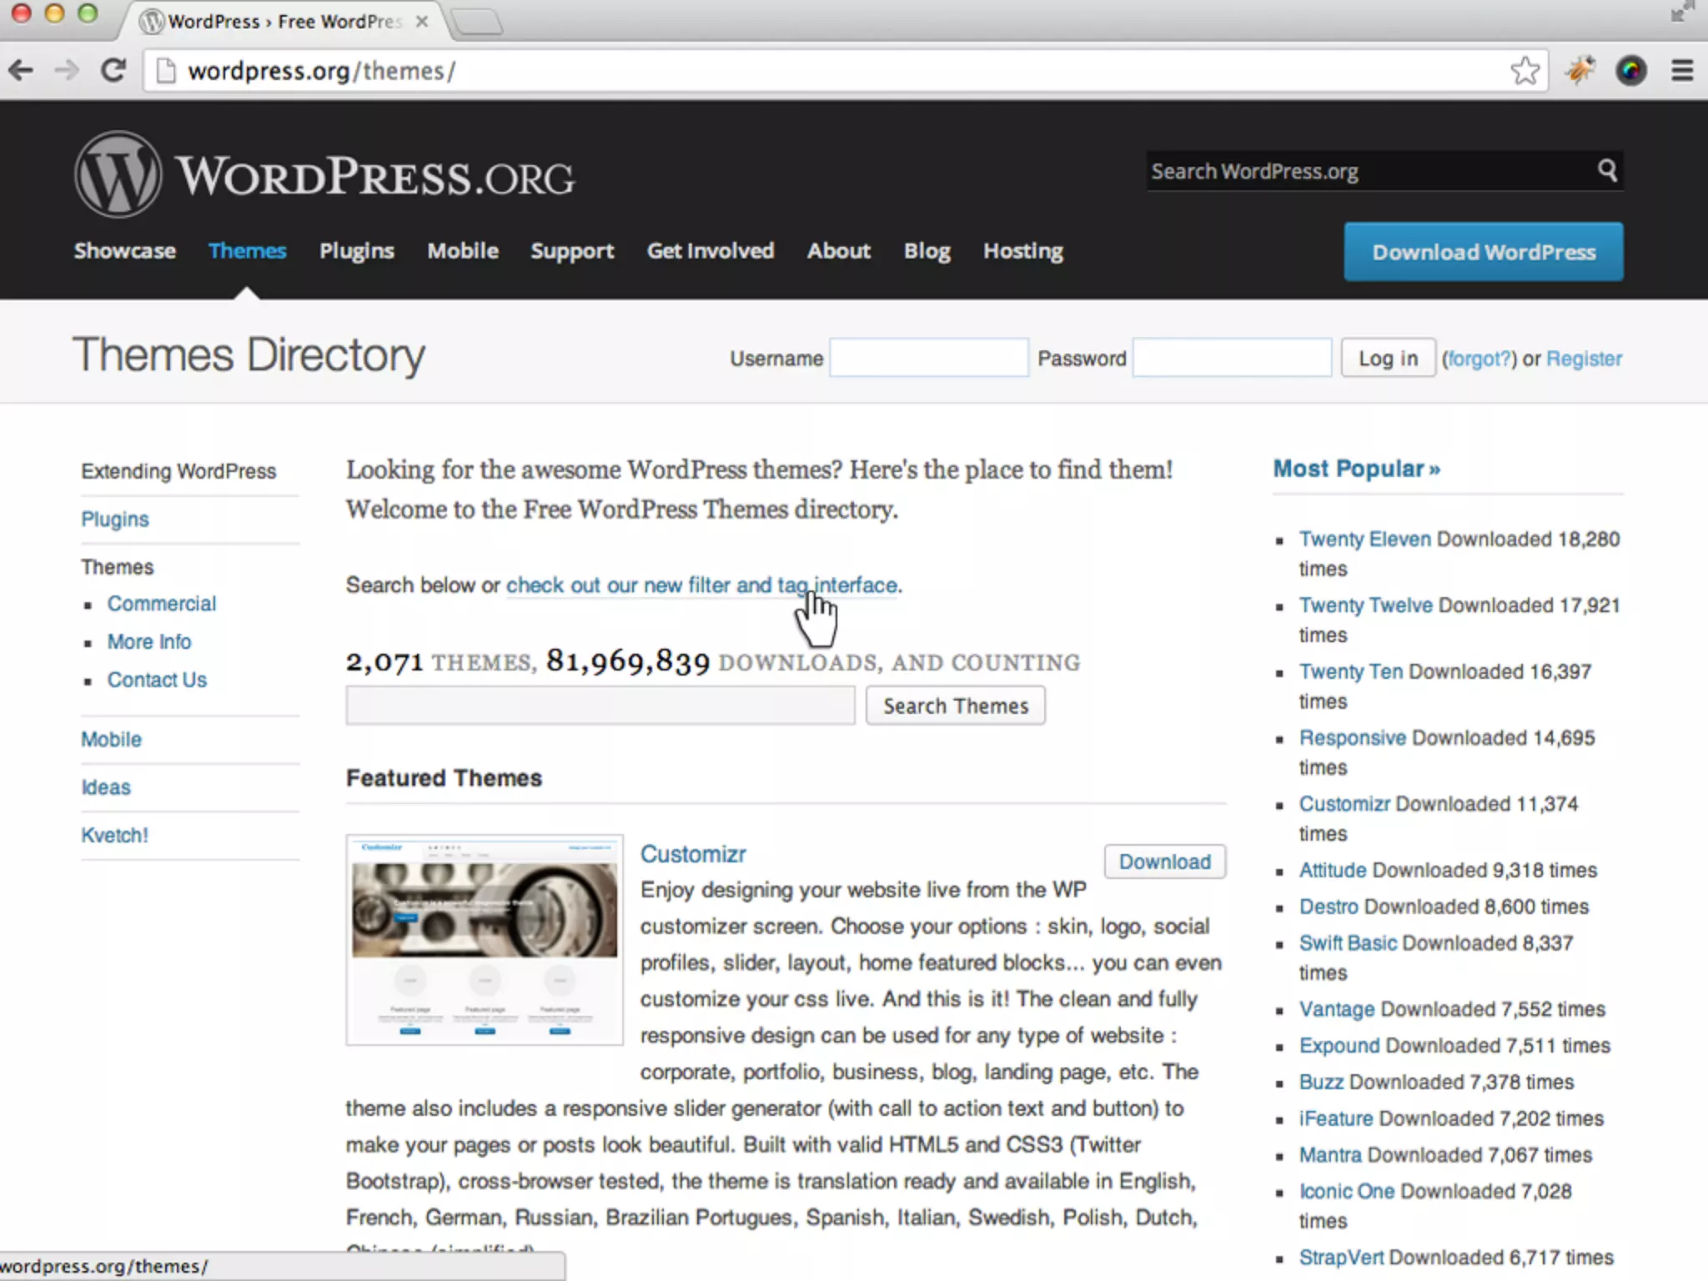This screenshot has height=1281, width=1708.
Task: Reload the page with refresh icon
Action: (113, 71)
